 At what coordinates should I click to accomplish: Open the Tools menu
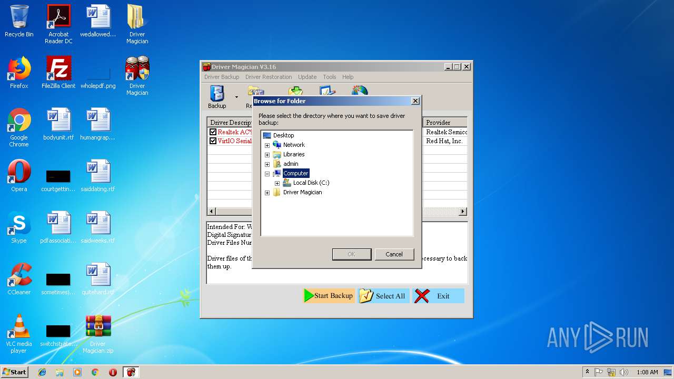tap(330, 77)
